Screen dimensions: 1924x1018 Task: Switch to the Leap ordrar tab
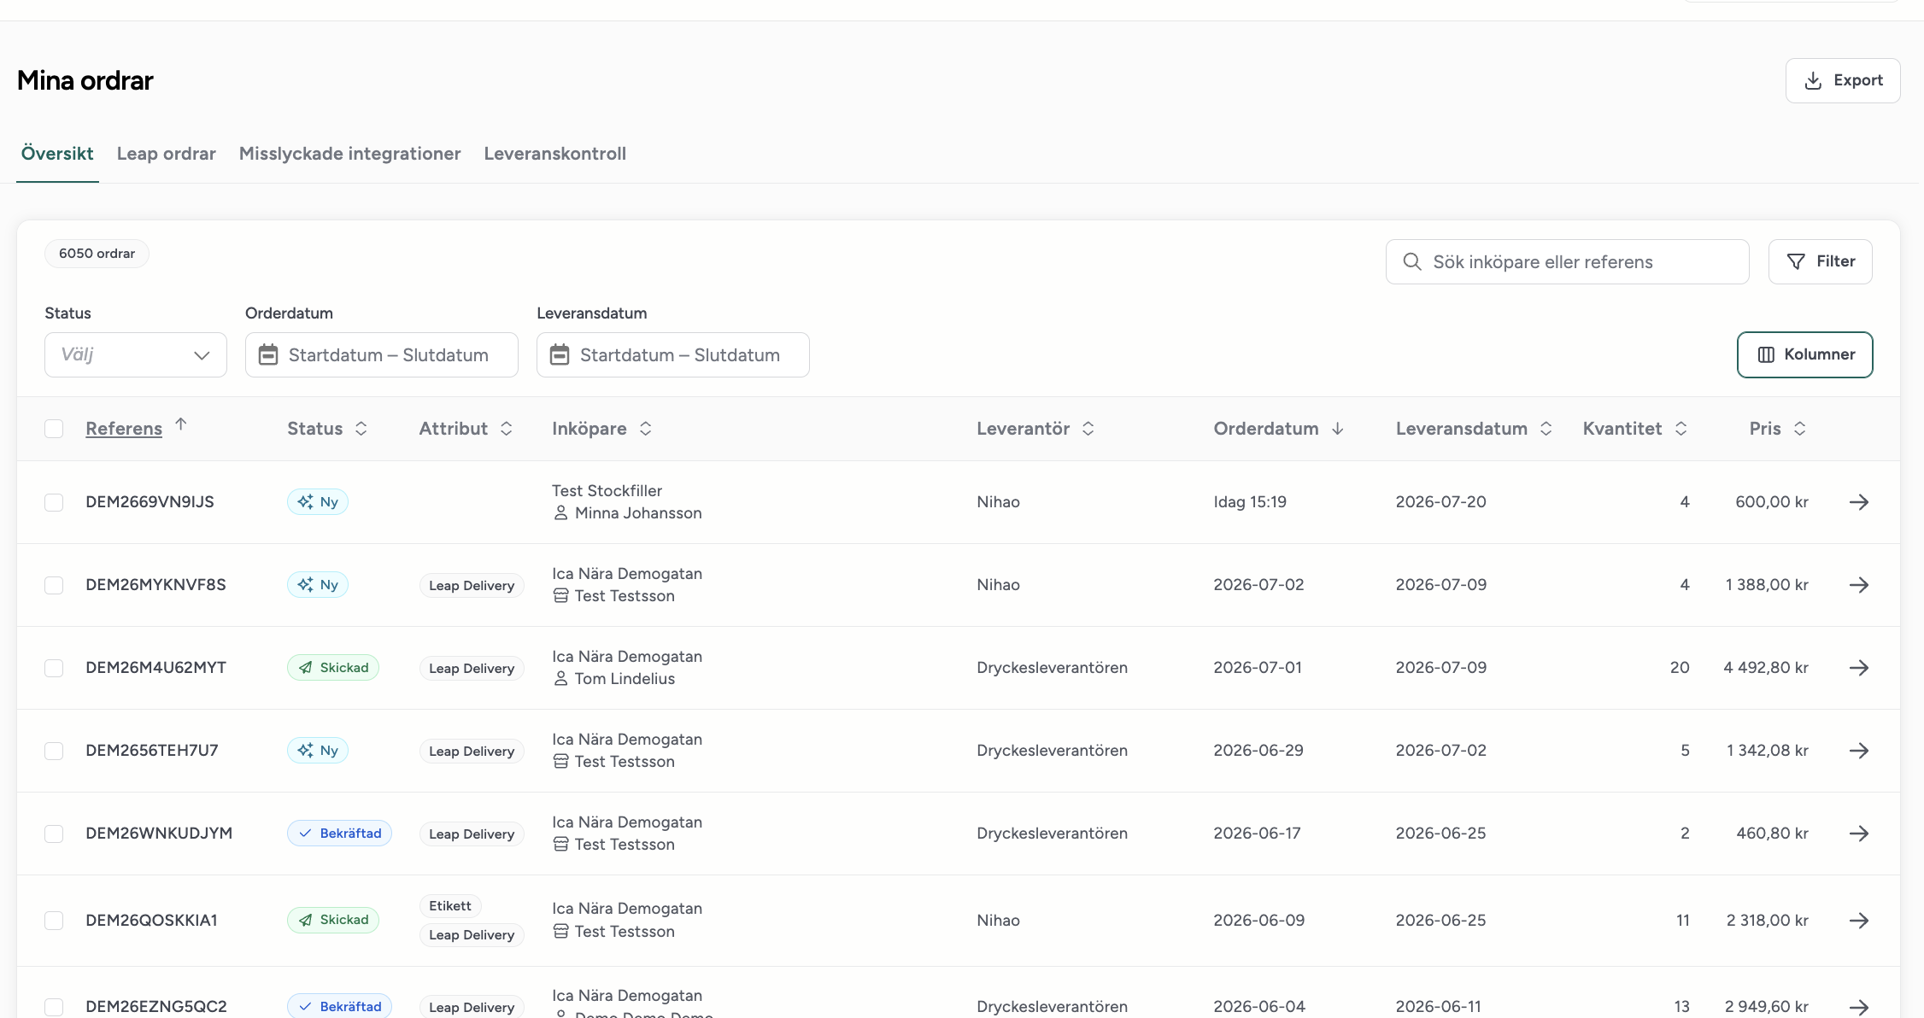[167, 154]
